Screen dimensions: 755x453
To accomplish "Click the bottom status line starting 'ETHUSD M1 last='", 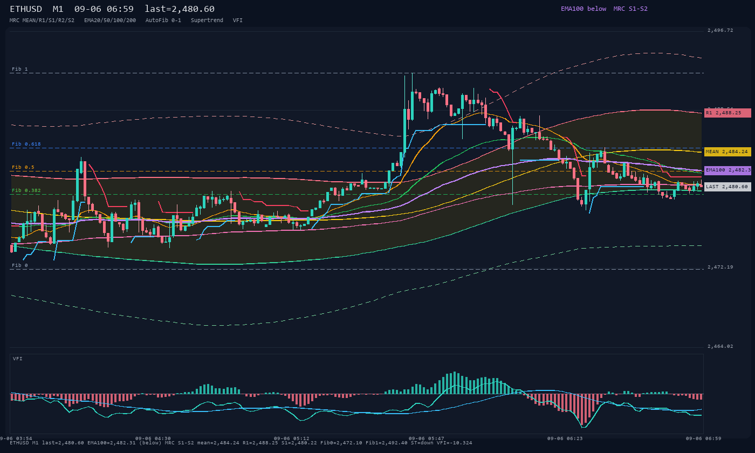I will (241, 443).
